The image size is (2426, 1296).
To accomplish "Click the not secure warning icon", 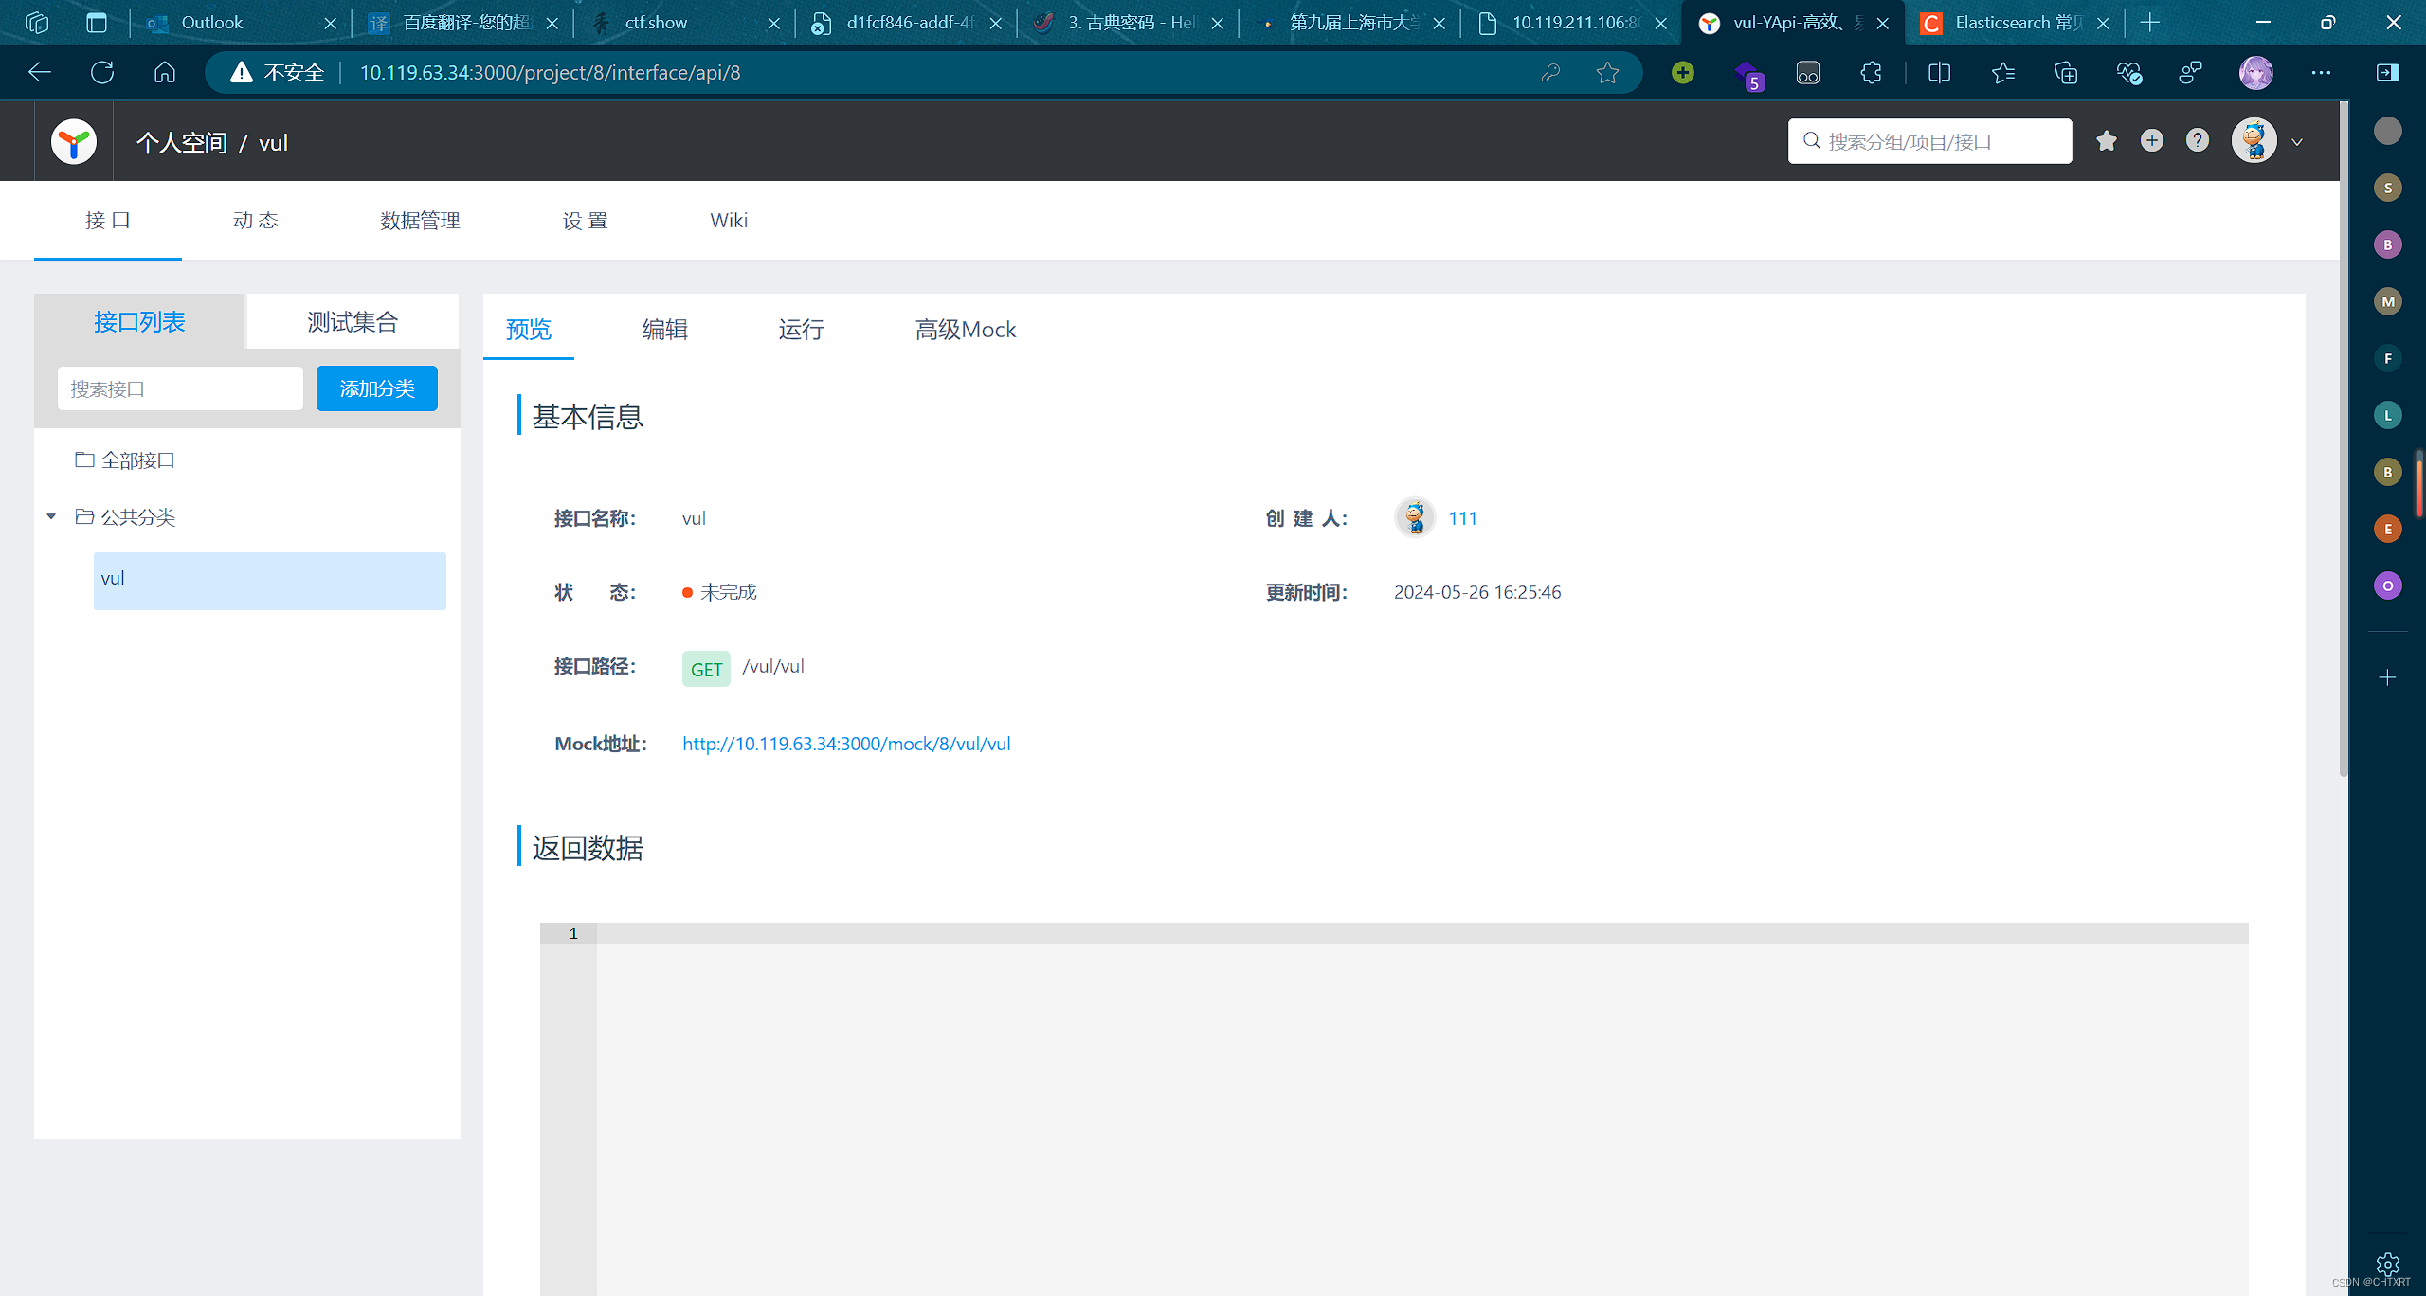I will click(242, 72).
